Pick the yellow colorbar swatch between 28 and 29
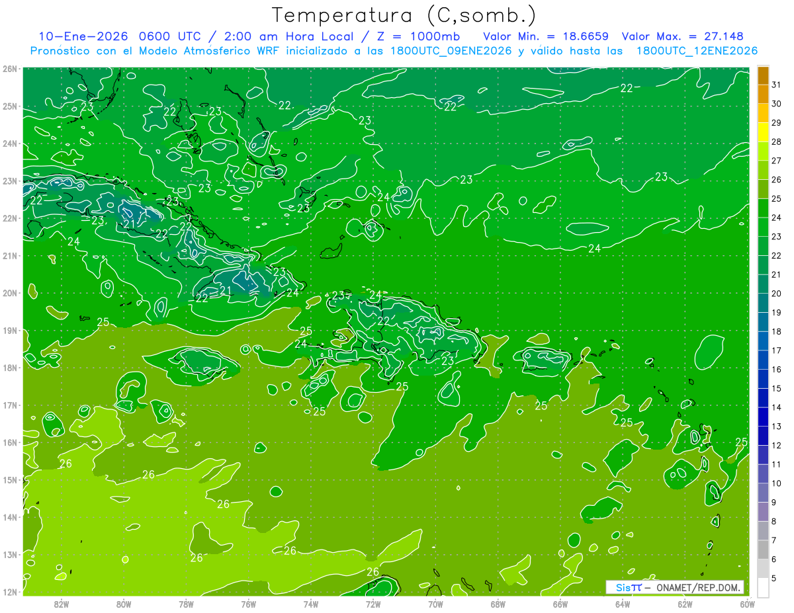The image size is (794, 613). [x=763, y=132]
